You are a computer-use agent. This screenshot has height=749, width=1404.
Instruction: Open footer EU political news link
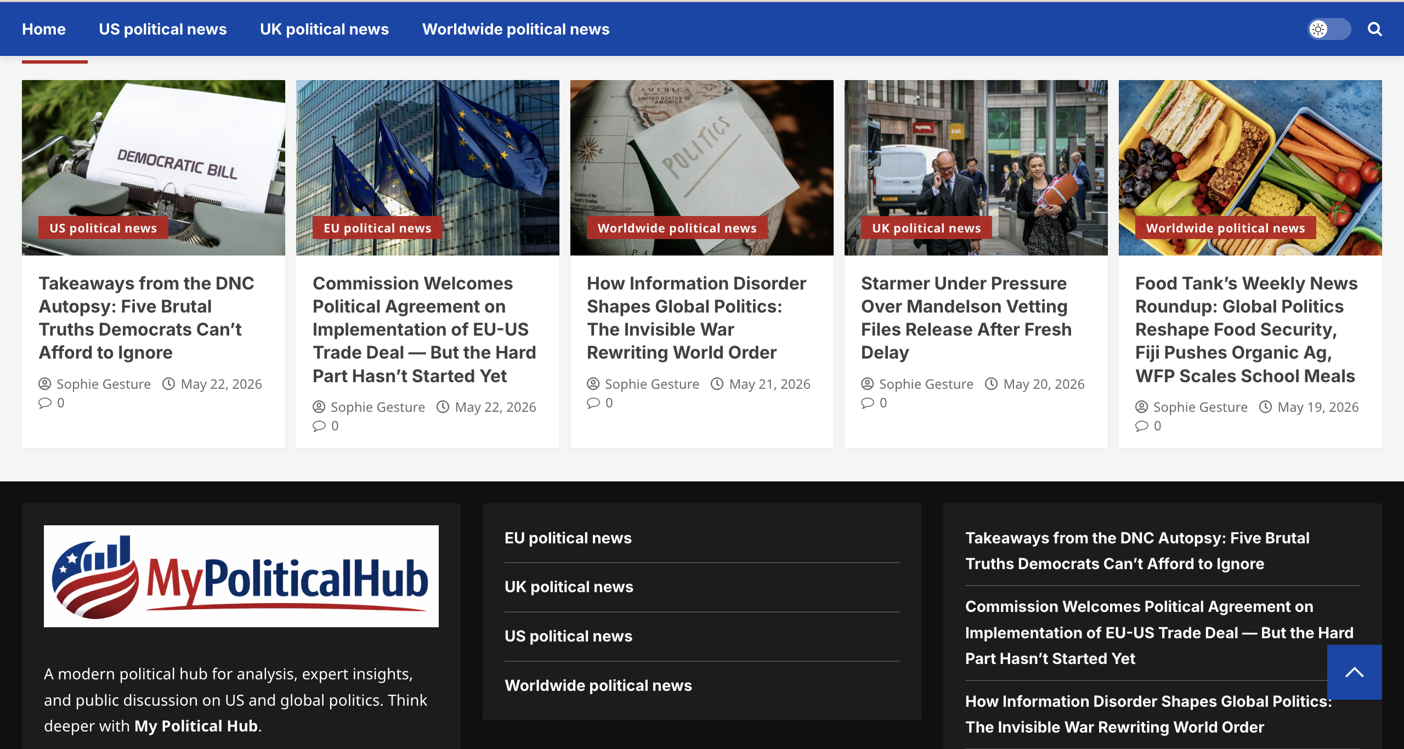(x=568, y=538)
